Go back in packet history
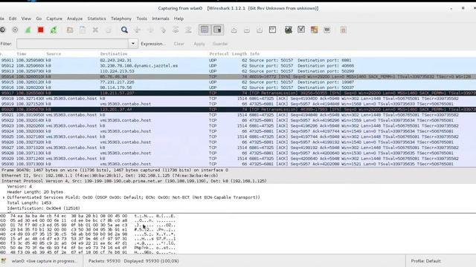 point(137,30)
